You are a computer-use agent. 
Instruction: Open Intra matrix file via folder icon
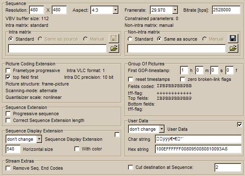(114, 48)
